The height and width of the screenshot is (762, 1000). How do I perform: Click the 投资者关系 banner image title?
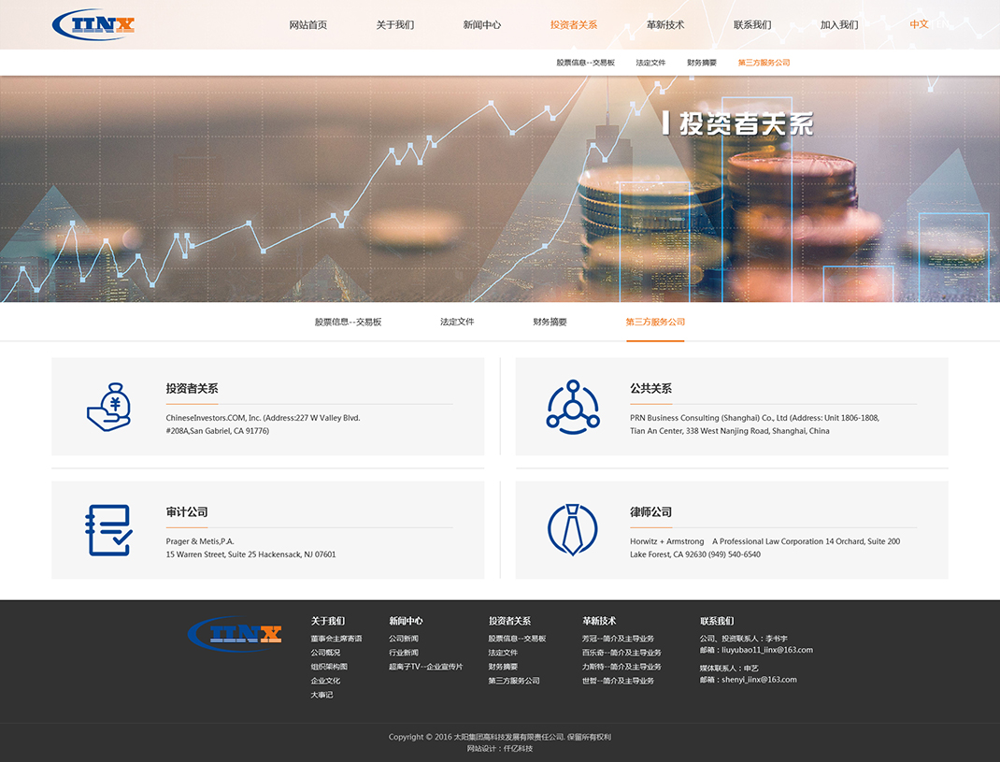pos(738,123)
